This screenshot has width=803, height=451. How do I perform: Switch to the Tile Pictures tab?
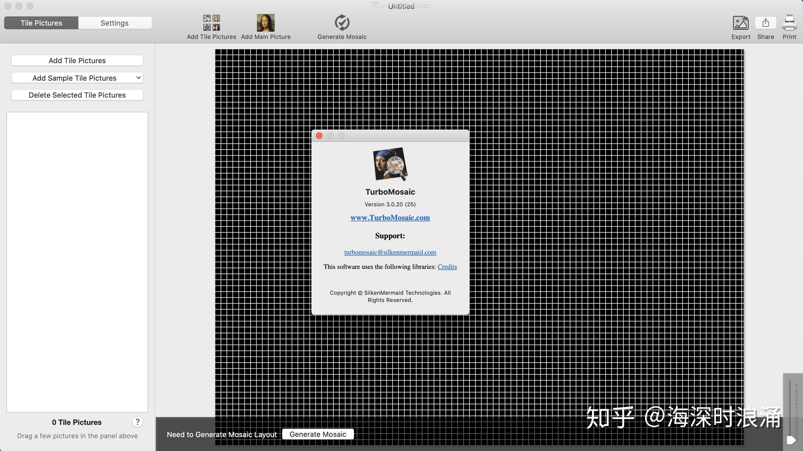click(x=41, y=23)
